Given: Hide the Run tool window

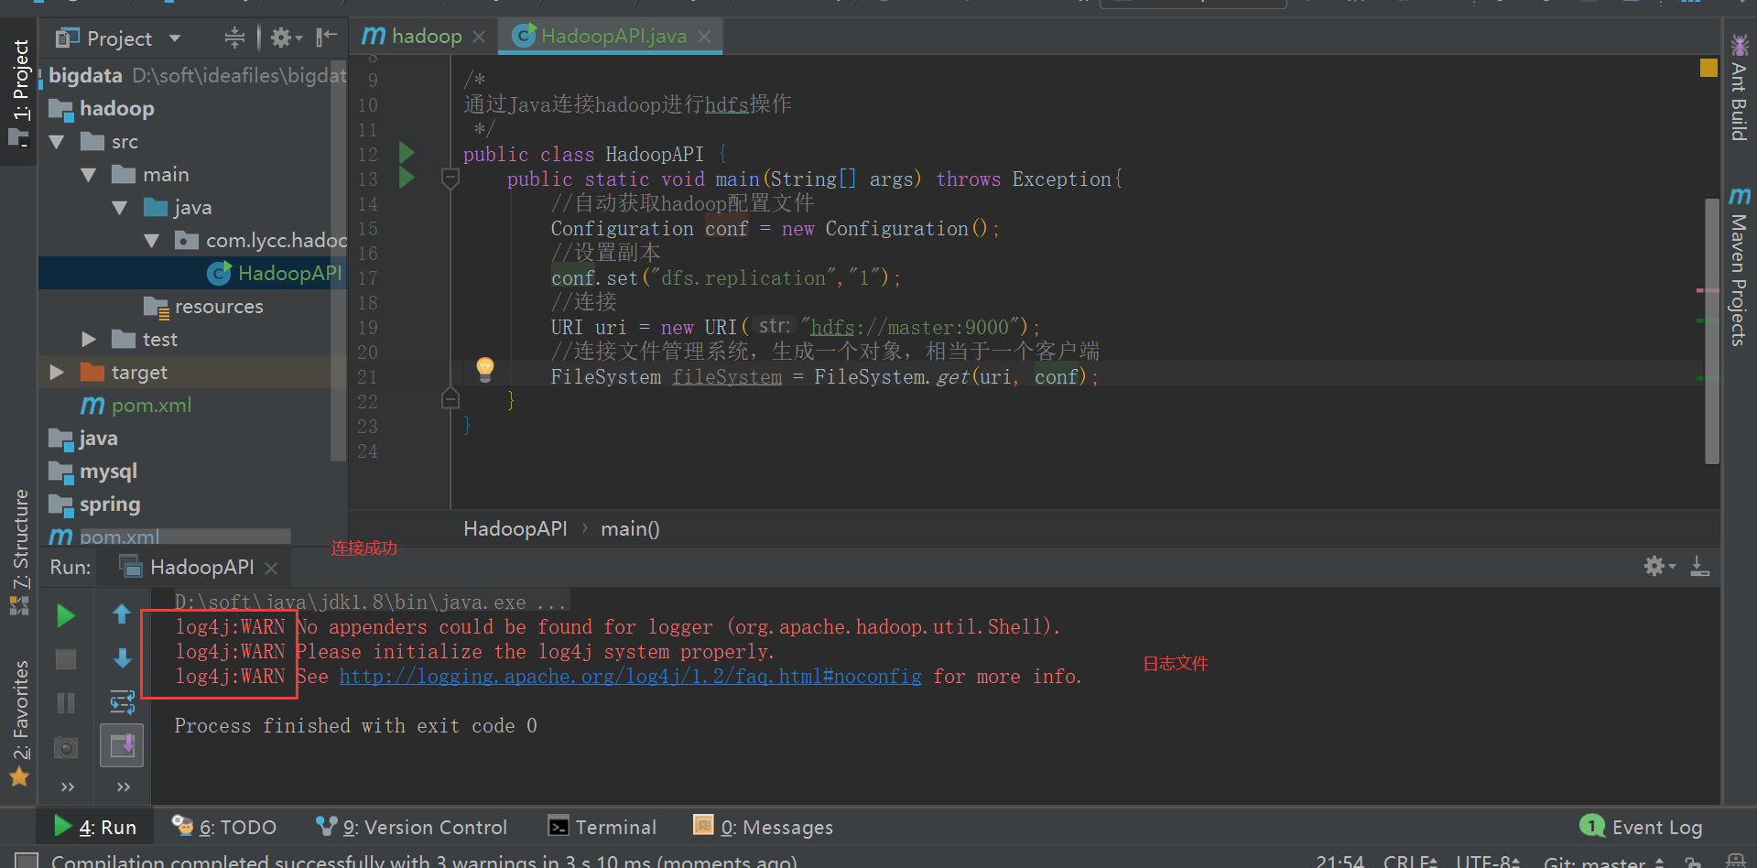Looking at the screenshot, I should click(x=1699, y=566).
